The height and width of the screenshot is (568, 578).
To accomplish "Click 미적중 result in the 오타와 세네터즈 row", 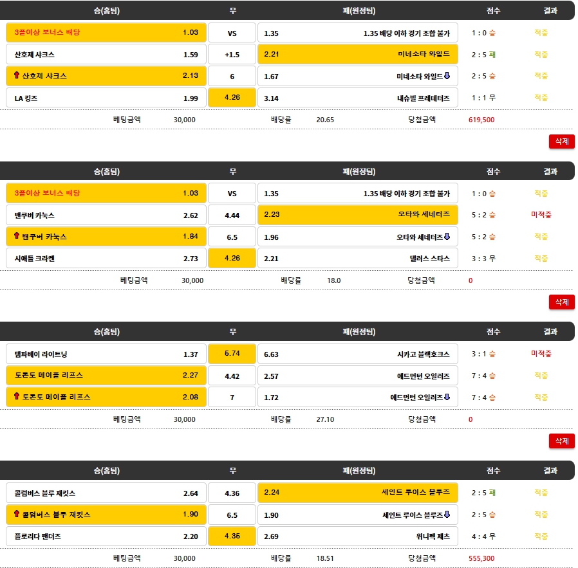I will pos(541,214).
